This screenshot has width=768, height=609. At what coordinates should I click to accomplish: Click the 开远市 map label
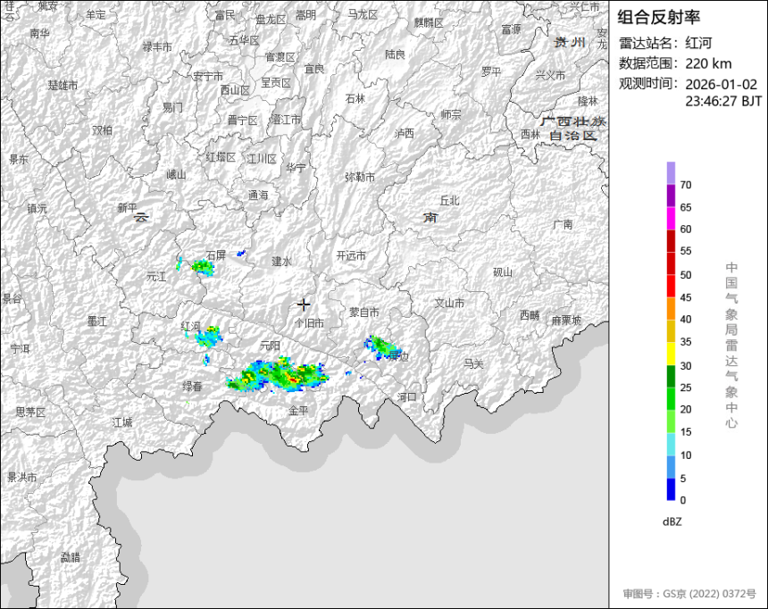pos(351,255)
